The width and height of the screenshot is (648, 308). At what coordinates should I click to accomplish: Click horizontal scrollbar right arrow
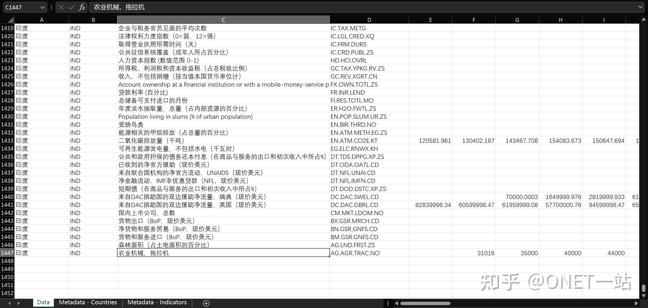click(x=636, y=303)
